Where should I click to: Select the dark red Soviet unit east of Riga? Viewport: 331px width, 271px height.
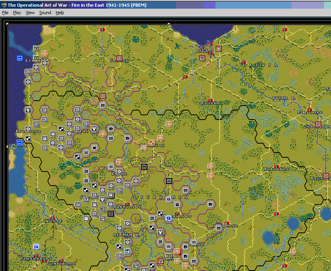[219, 49]
